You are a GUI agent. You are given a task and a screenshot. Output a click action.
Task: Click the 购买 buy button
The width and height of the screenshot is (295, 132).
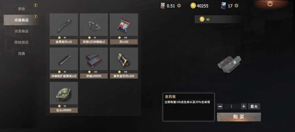(x=239, y=117)
